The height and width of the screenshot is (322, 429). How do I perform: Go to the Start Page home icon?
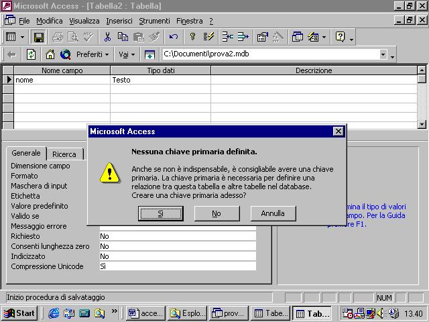(x=50, y=55)
